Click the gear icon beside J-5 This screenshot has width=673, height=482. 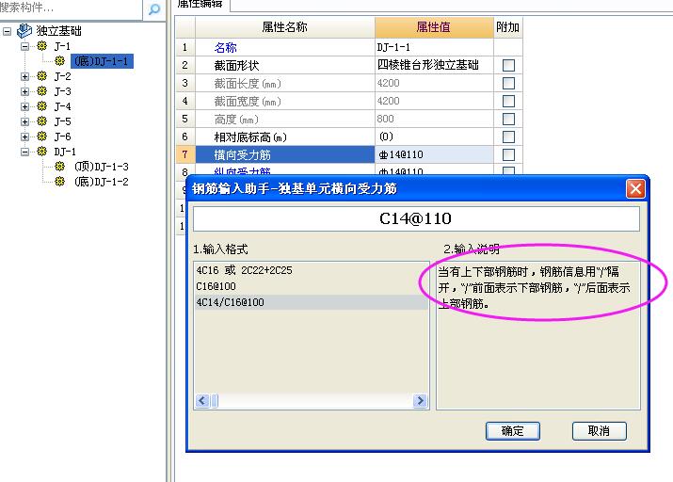41,121
